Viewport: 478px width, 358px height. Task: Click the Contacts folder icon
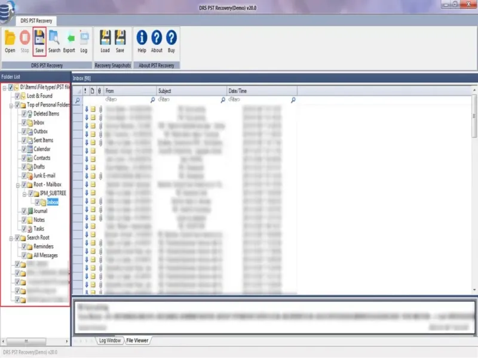coord(30,158)
